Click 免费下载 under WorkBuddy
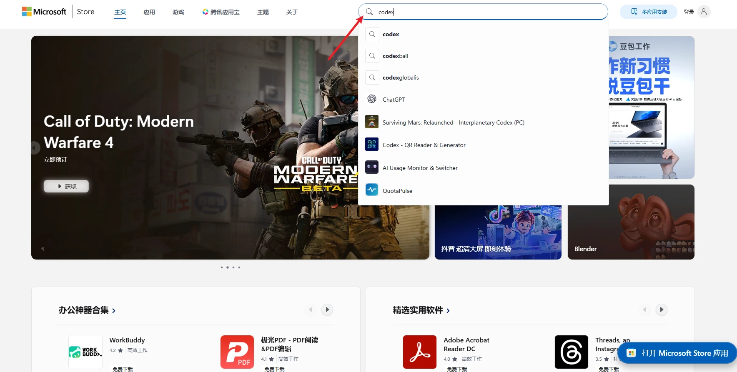737x372 pixels. click(x=123, y=369)
